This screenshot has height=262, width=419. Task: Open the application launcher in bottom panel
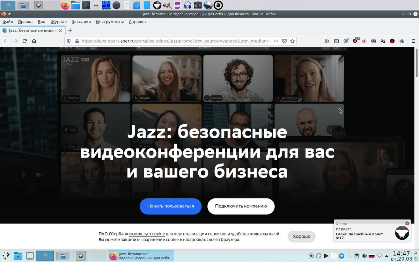coord(6,256)
